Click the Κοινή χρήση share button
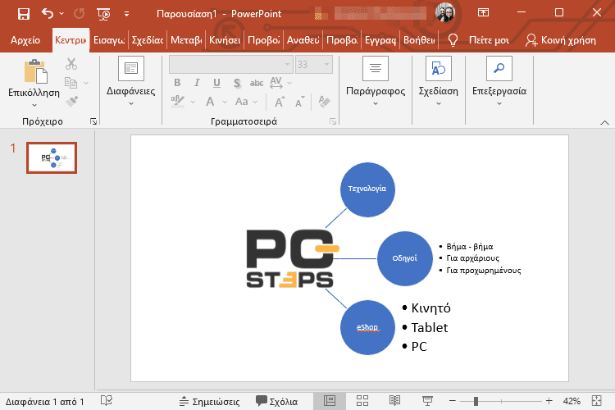 click(x=561, y=40)
